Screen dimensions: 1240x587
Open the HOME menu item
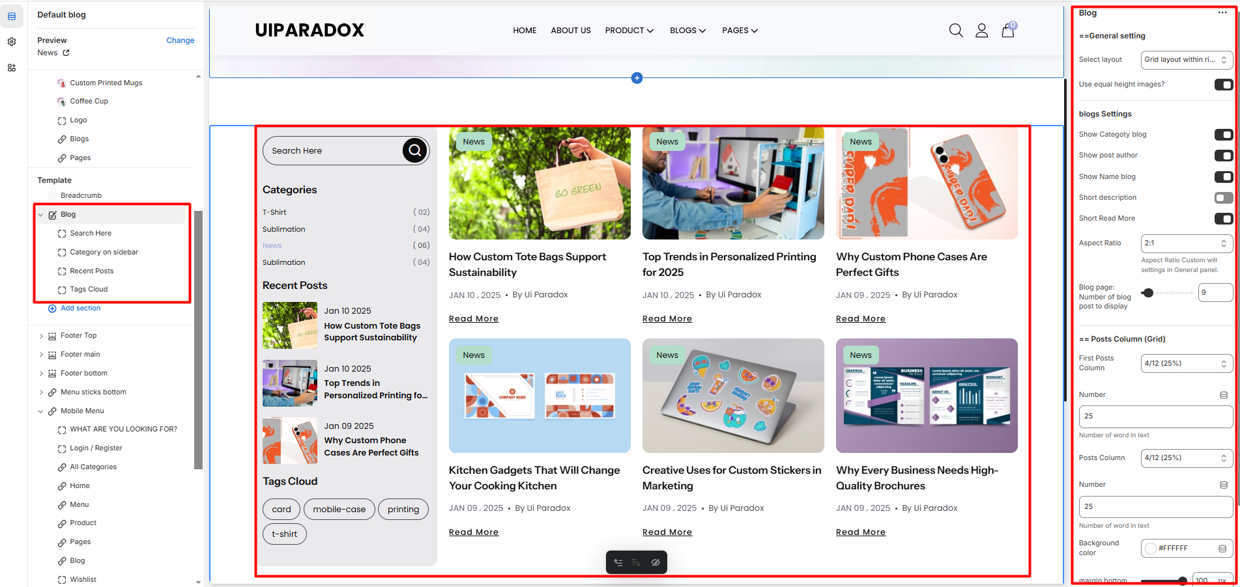(x=525, y=31)
